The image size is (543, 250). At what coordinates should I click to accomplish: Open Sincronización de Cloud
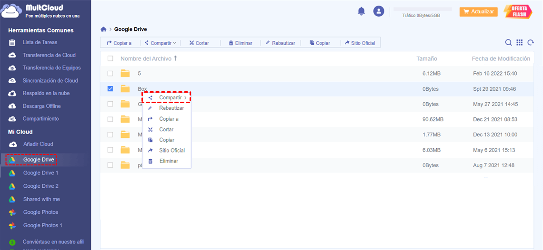pos(50,81)
